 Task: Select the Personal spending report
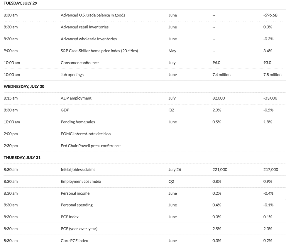77,205
